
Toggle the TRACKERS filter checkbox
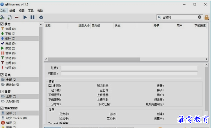point(2,108)
